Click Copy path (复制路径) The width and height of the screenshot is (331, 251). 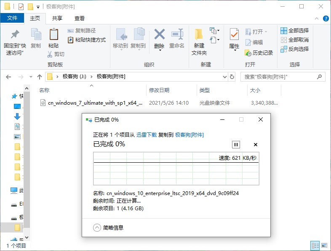81,31
